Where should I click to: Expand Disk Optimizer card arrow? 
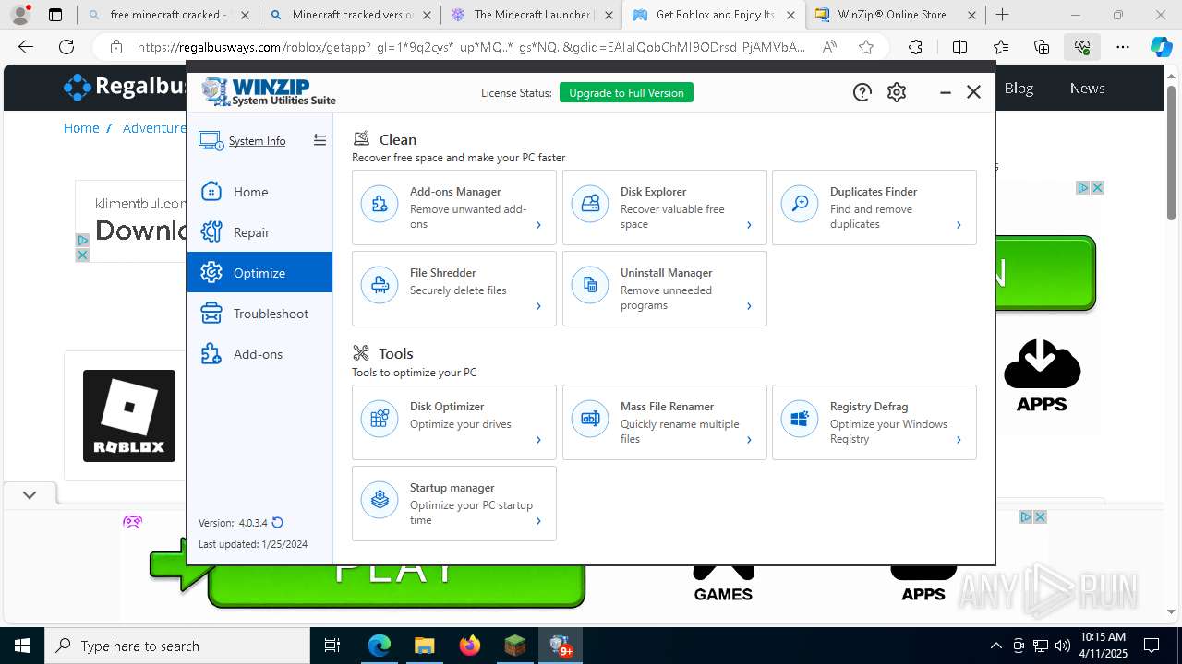tap(538, 440)
